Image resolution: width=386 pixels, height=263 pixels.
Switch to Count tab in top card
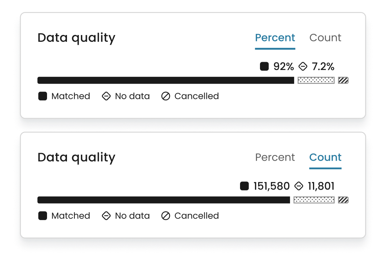pos(325,38)
